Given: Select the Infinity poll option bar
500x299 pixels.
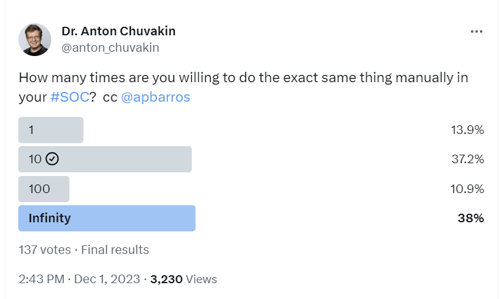Looking at the screenshot, I should 107,219.
